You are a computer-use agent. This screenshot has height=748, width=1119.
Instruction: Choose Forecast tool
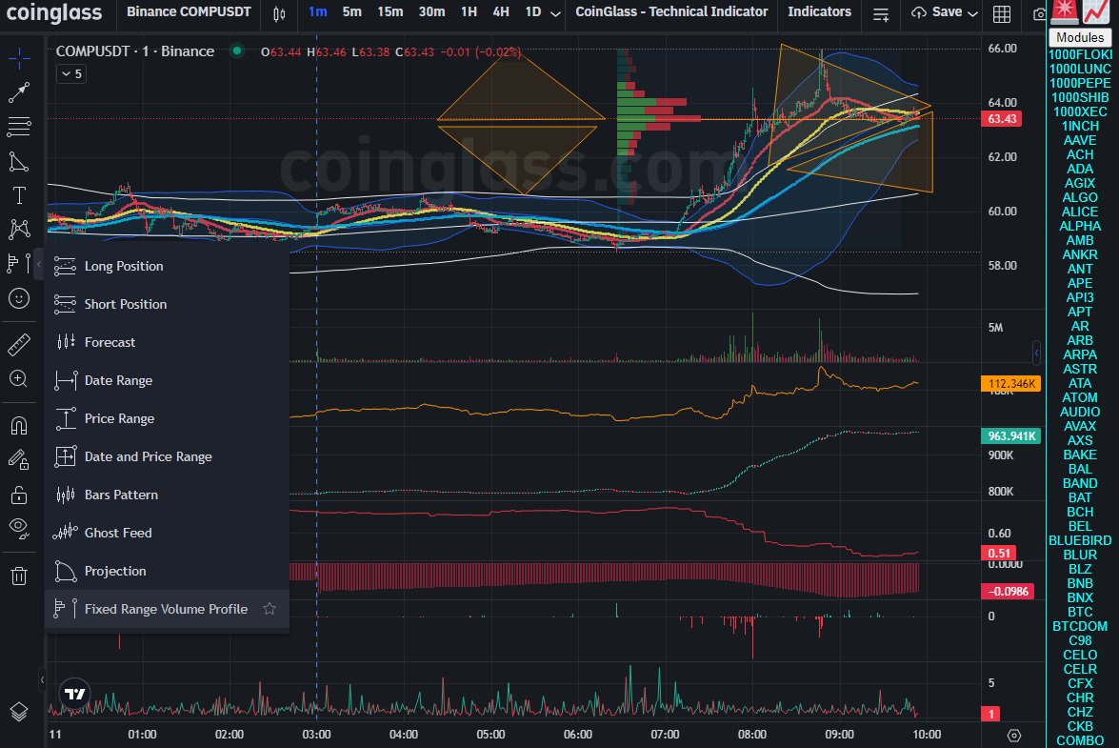(167, 343)
